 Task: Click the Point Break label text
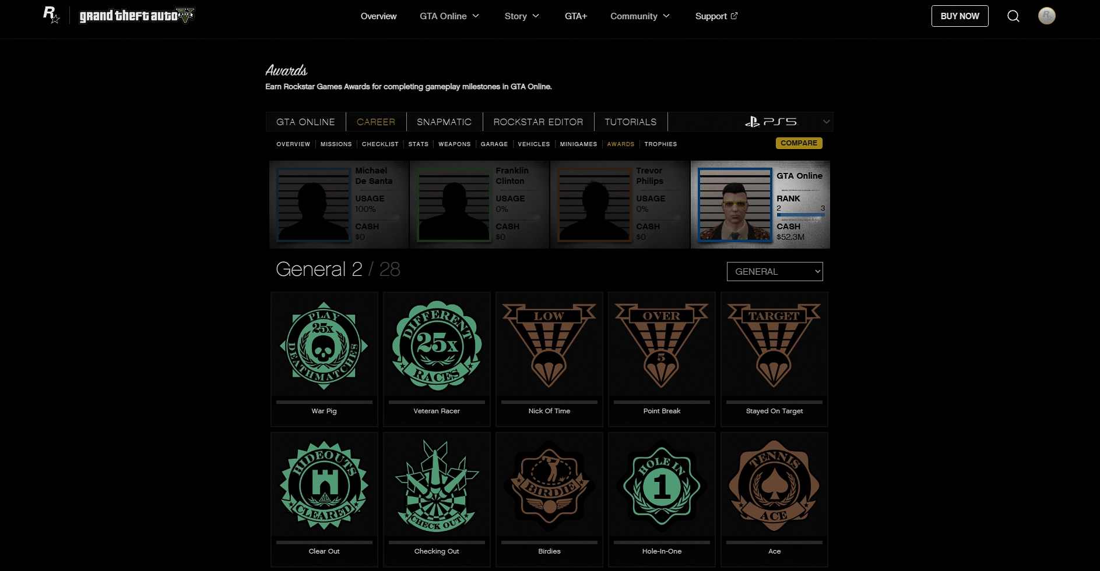pyautogui.click(x=662, y=411)
